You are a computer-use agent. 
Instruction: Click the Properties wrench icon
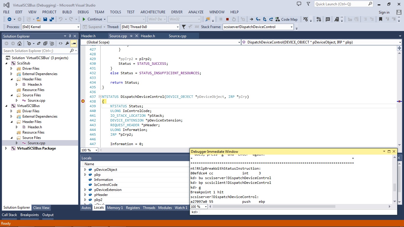(x=67, y=43)
